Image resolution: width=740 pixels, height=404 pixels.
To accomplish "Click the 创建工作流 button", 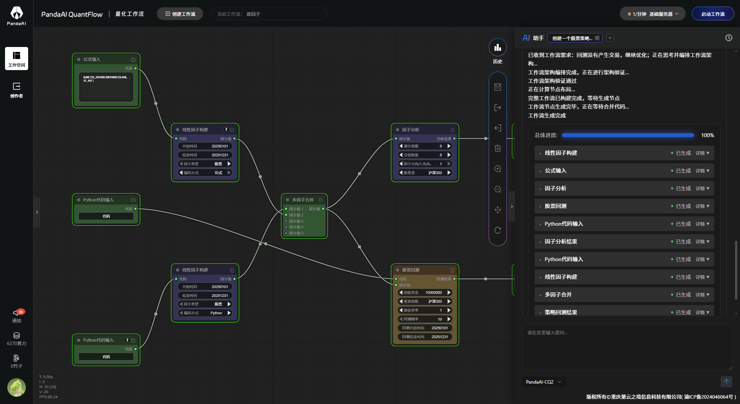I will 180,14.
